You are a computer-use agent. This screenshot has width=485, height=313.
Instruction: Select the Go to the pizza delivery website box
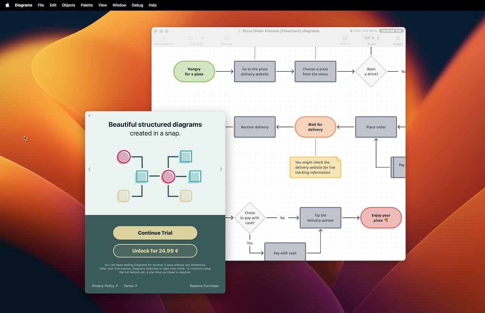[x=255, y=72]
